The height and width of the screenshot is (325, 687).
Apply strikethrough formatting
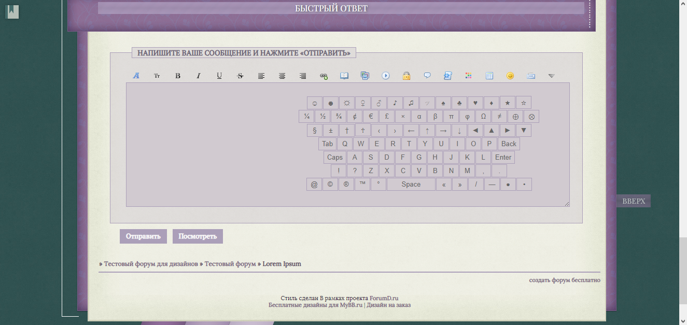[x=240, y=76]
